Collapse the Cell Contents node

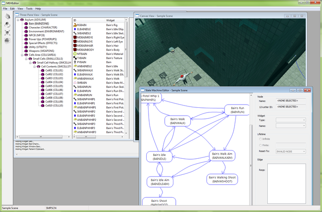pos(34,67)
